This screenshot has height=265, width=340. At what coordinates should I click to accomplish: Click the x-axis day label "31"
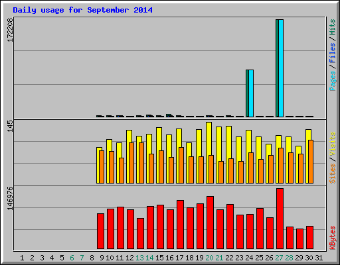[x=319, y=258]
